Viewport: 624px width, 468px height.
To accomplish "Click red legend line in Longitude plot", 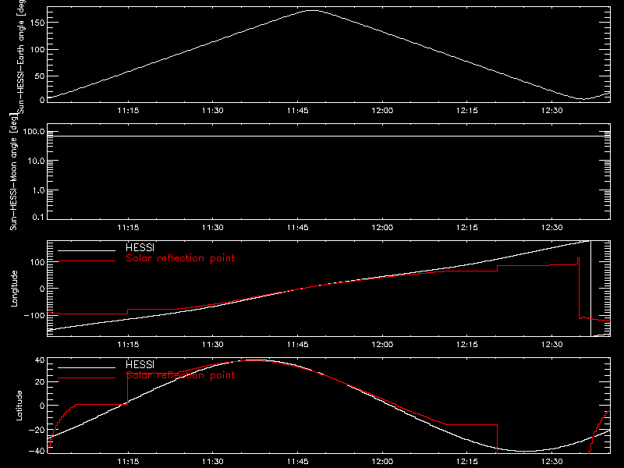I will coord(87,261).
